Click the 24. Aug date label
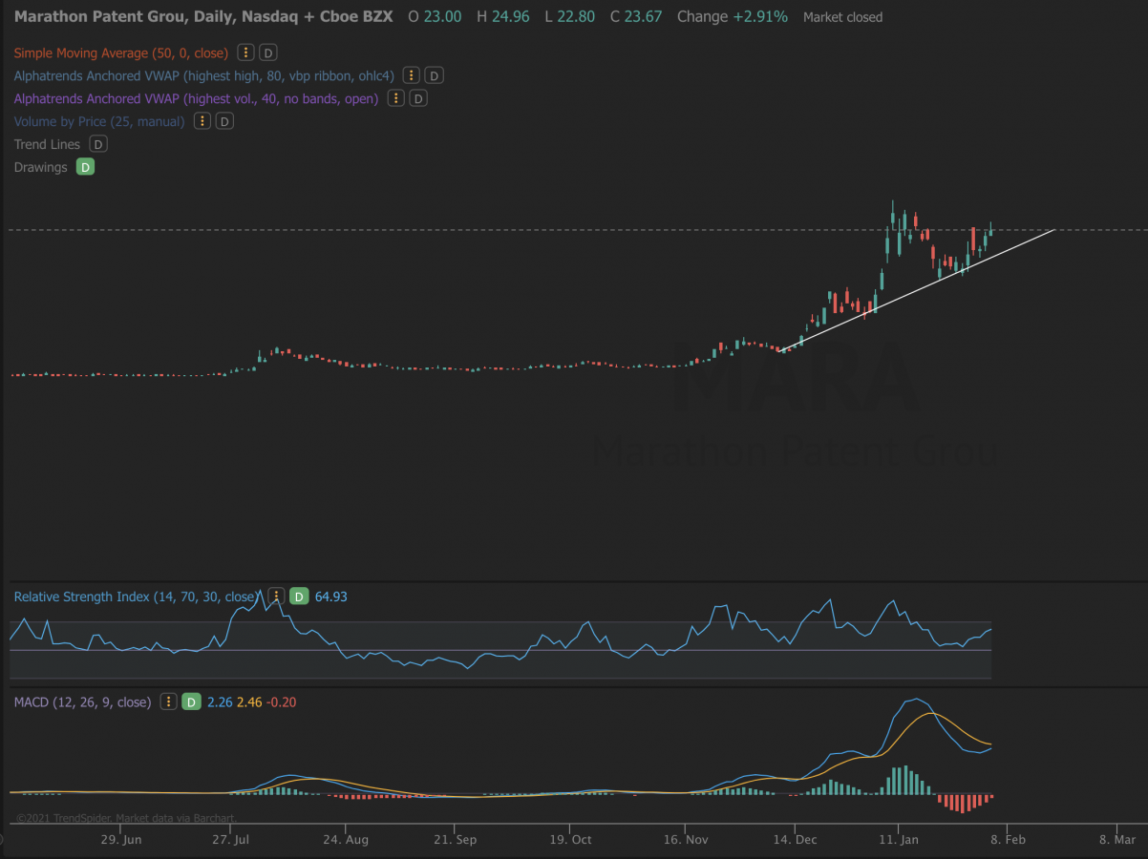Image resolution: width=1148 pixels, height=859 pixels. tap(346, 840)
